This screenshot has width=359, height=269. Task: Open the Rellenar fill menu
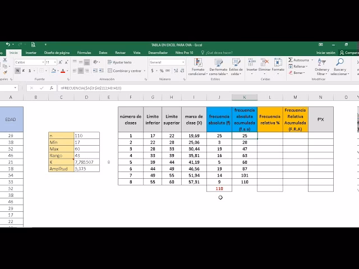tap(298, 66)
